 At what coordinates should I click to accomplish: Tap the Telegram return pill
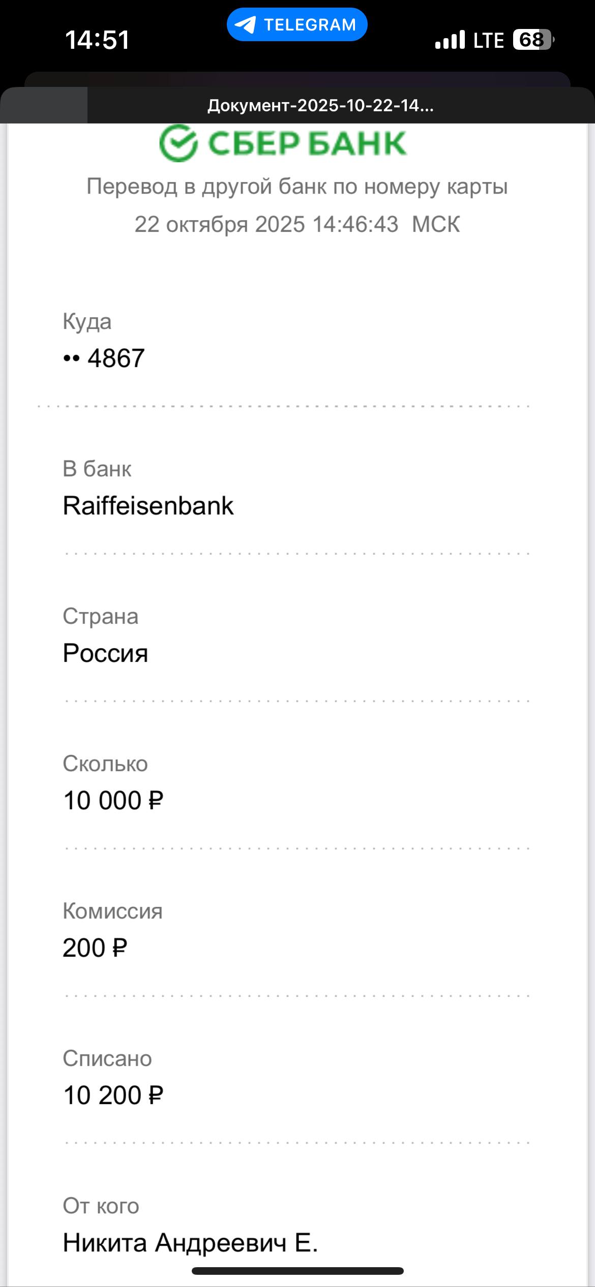click(297, 24)
